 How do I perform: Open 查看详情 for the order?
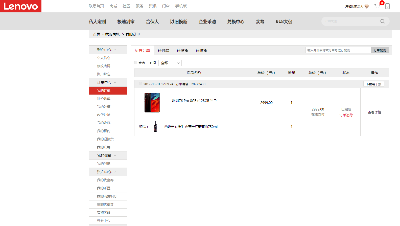[374, 112]
